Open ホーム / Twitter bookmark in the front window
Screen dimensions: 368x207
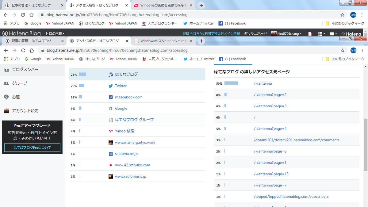(x=199, y=59)
